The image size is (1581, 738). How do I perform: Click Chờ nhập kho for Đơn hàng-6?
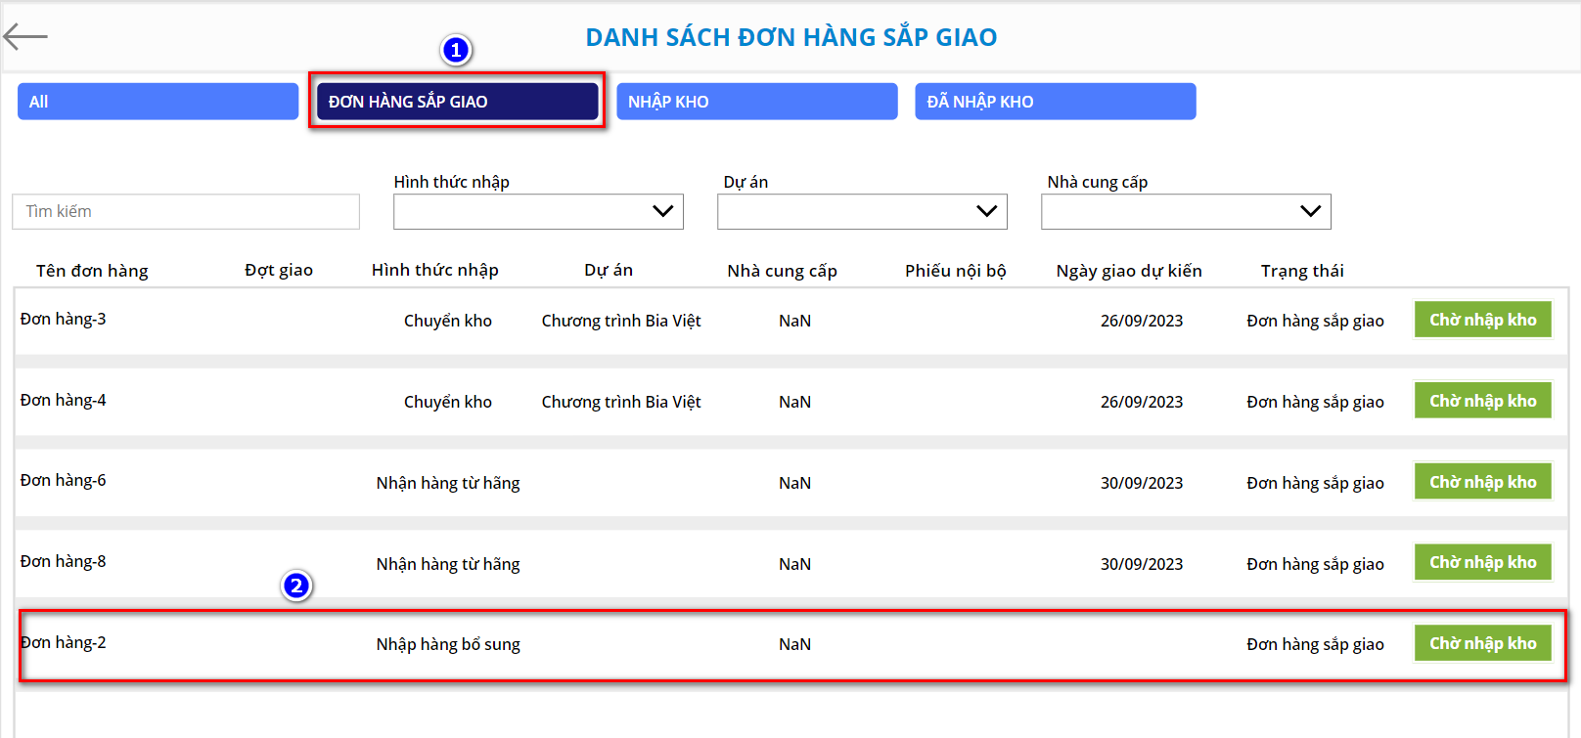1482,482
